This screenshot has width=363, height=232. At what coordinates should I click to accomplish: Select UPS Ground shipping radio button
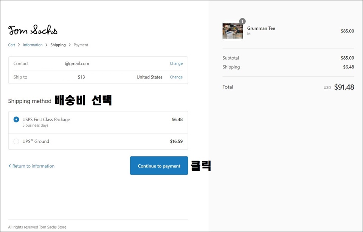tap(16, 141)
